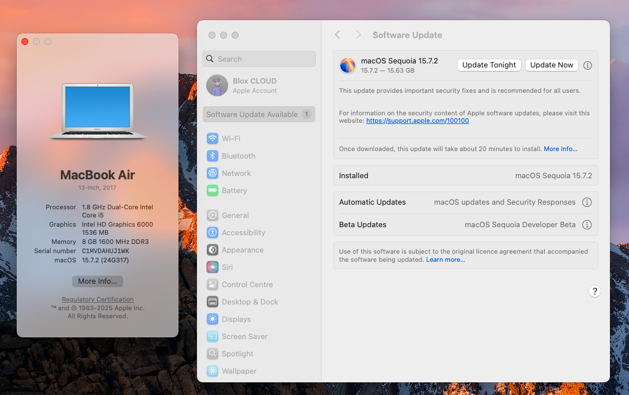Click the update badge number 1
The width and height of the screenshot is (629, 395).
click(x=307, y=114)
